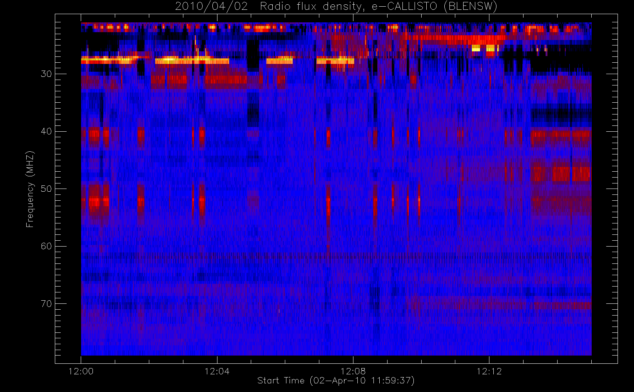This screenshot has height=392, width=634.
Task: Click the "40" frequency tick label
Action: [46, 131]
